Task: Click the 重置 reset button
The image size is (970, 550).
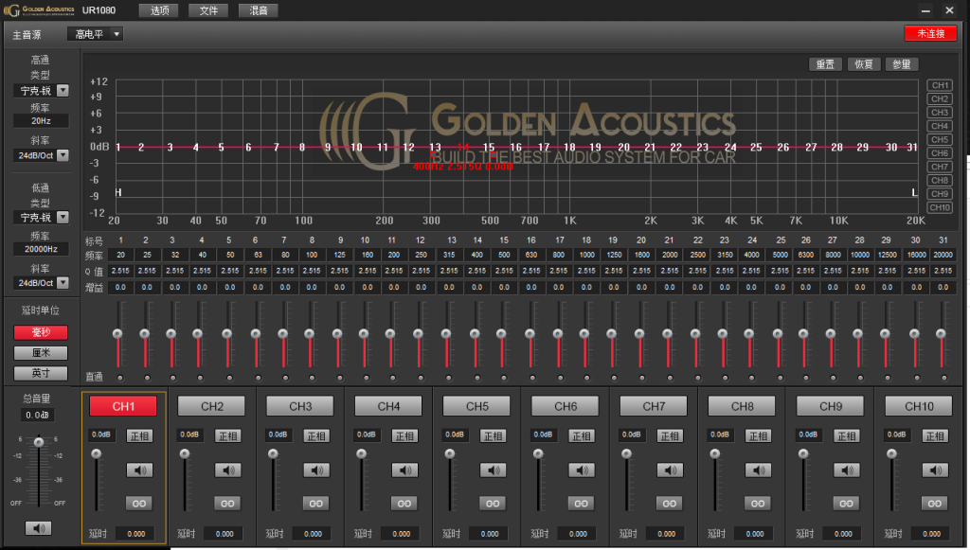Action: (x=825, y=64)
